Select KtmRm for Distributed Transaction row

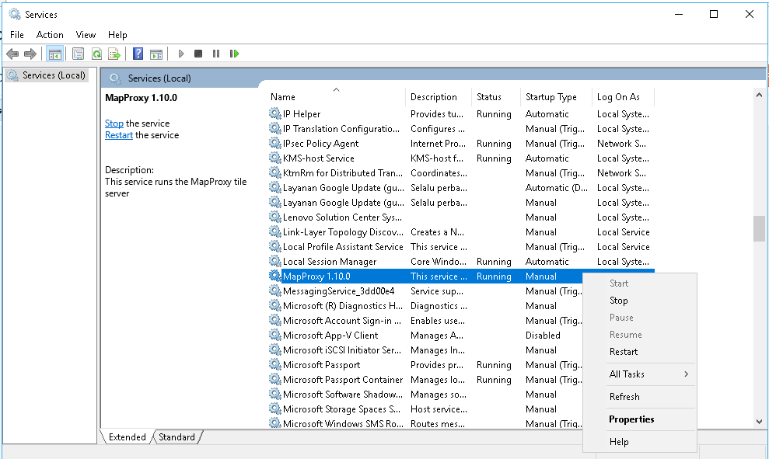(461, 173)
